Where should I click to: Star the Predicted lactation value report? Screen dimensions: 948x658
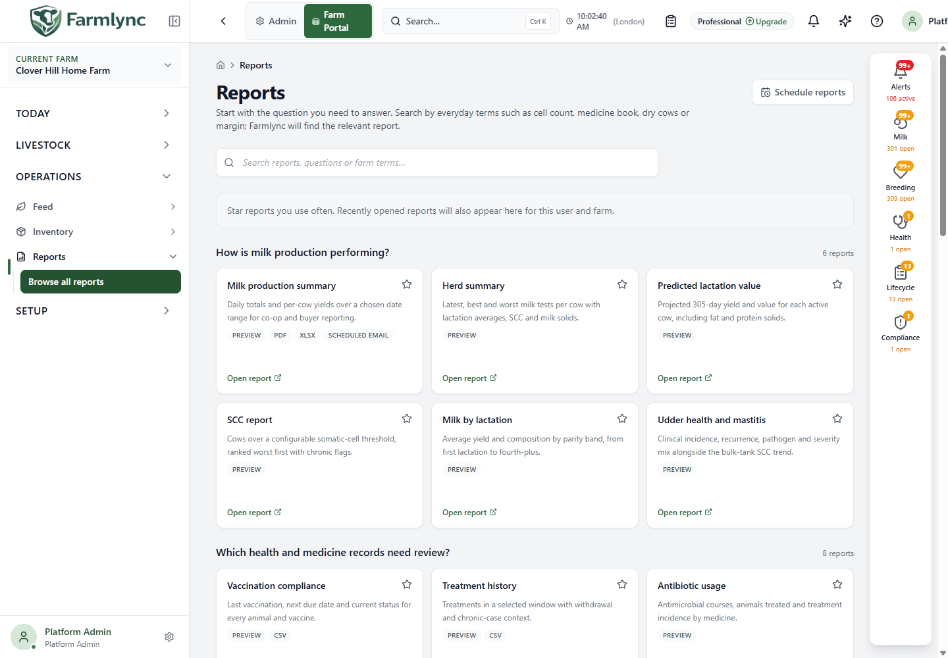[837, 284]
